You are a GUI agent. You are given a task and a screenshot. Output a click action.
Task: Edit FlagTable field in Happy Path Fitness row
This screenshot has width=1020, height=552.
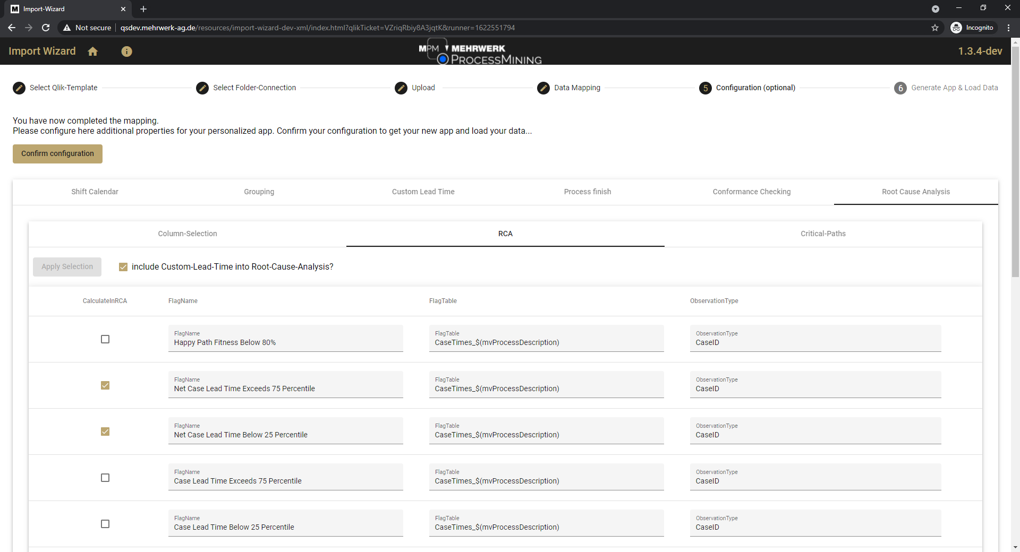click(x=546, y=338)
